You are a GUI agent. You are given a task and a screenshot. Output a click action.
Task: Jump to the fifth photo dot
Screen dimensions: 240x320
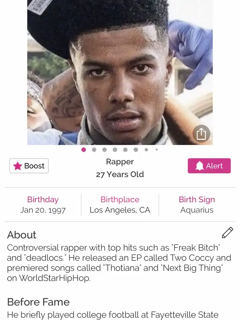pos(125,150)
